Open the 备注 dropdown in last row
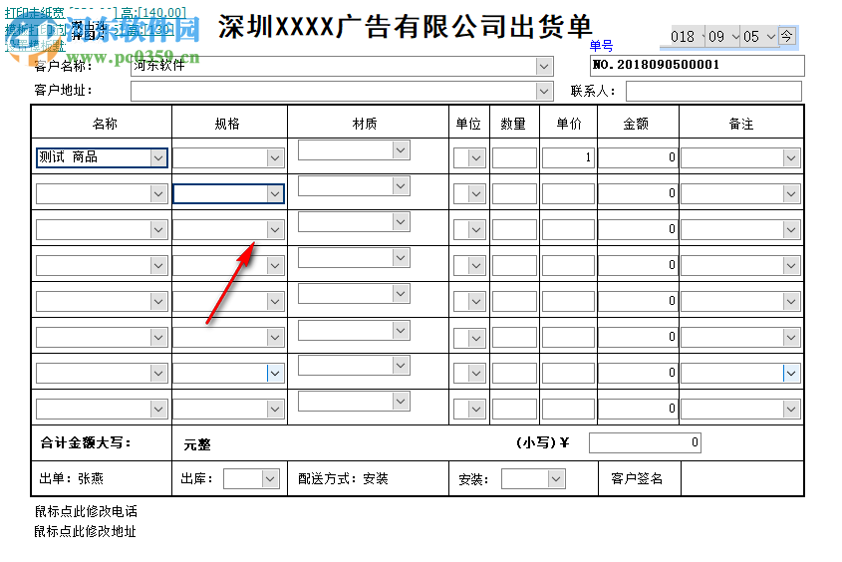This screenshot has height=562, width=842. 791,410
